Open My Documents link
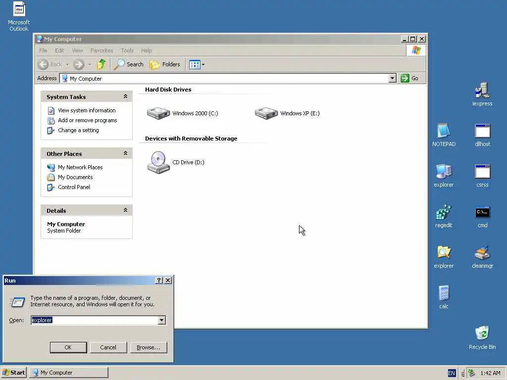This screenshot has width=507, height=380. [75, 177]
